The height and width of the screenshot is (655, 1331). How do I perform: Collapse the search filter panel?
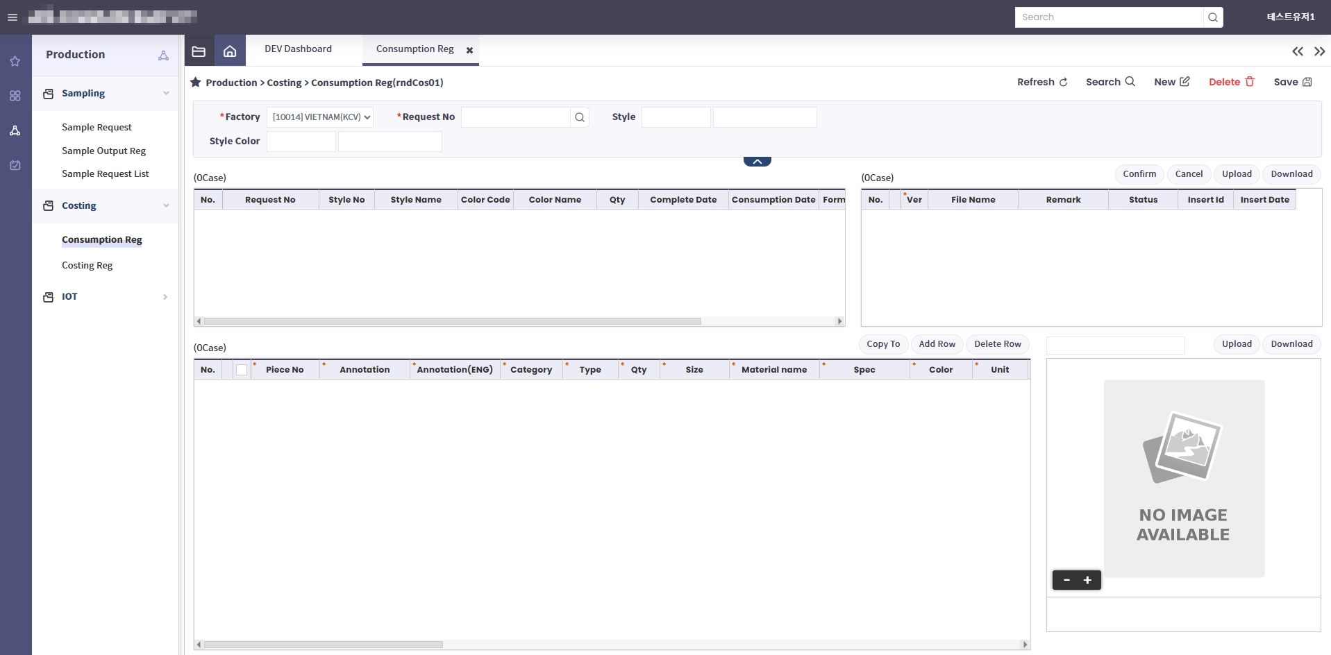click(757, 162)
